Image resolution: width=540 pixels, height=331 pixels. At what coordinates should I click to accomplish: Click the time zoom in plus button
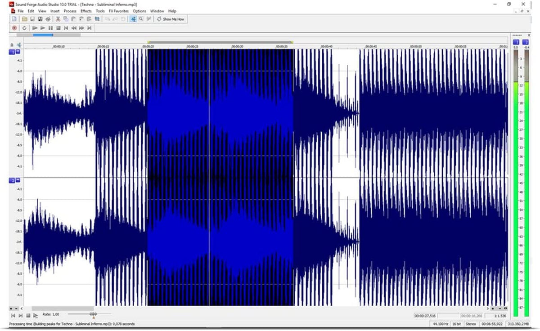pos(493,309)
